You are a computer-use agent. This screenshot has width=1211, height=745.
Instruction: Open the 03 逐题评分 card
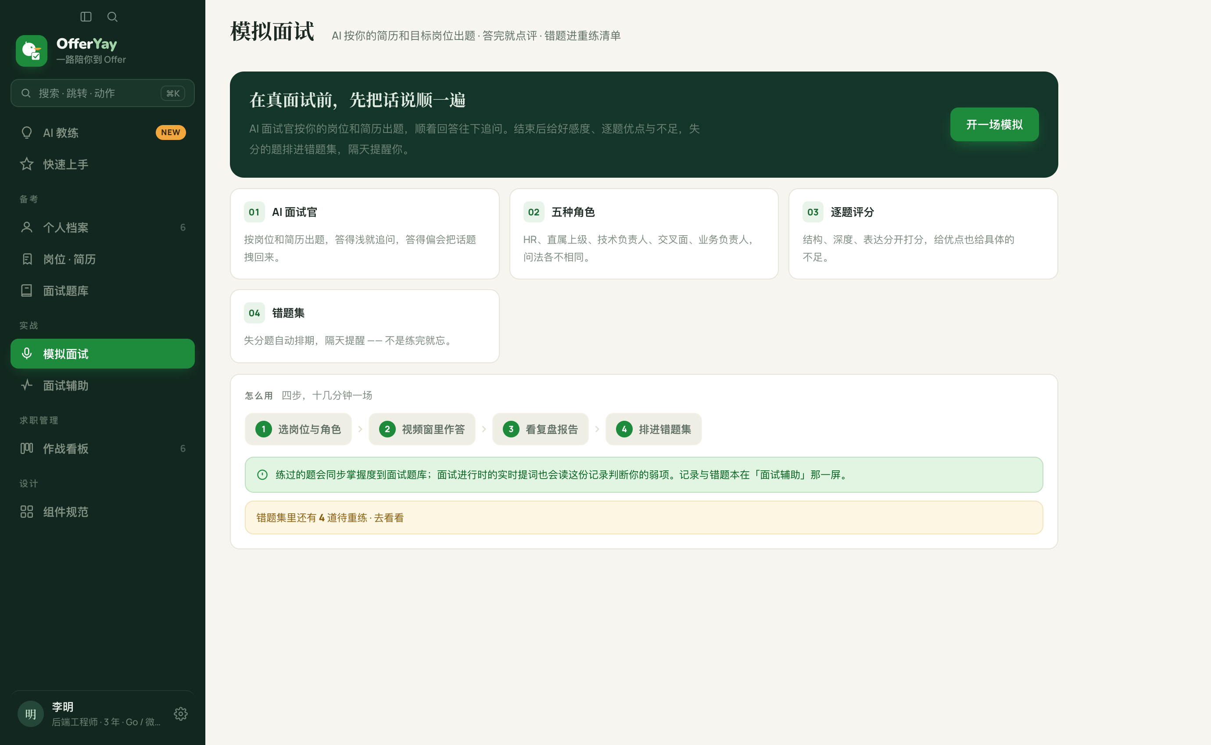(x=923, y=234)
